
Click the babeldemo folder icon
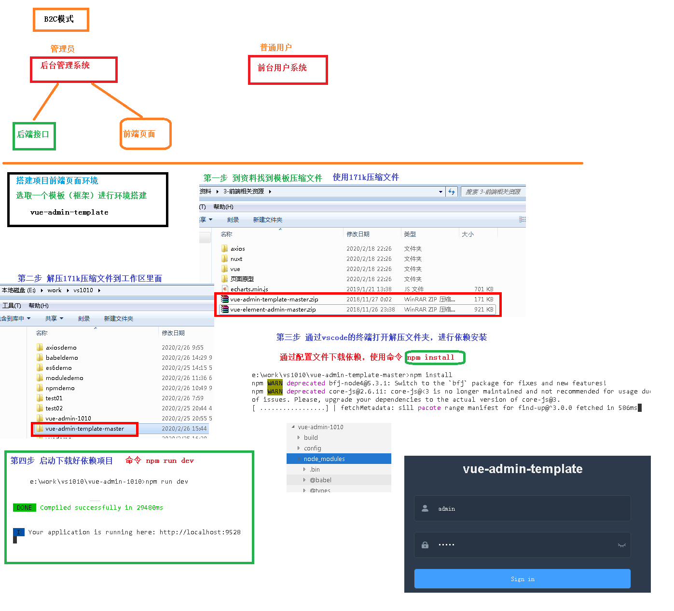pyautogui.click(x=40, y=357)
